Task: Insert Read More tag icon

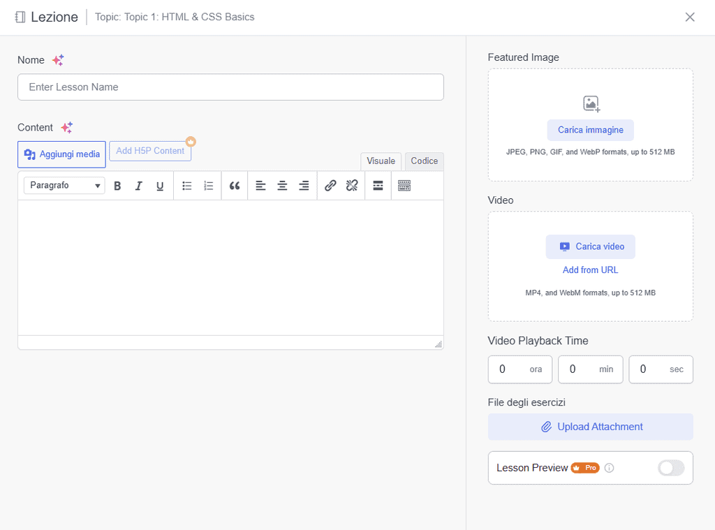Action: (x=378, y=186)
